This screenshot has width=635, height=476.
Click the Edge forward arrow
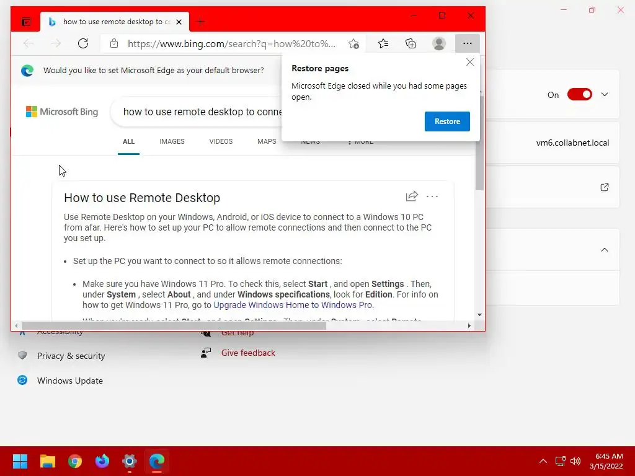coord(56,43)
